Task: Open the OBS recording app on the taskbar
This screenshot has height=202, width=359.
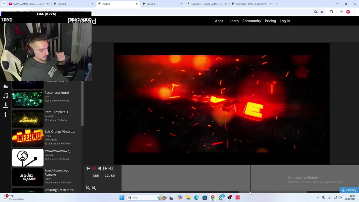Action: click(x=229, y=198)
